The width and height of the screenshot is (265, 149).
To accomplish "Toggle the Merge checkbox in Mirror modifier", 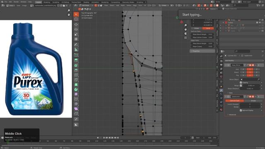I will point(241,86).
